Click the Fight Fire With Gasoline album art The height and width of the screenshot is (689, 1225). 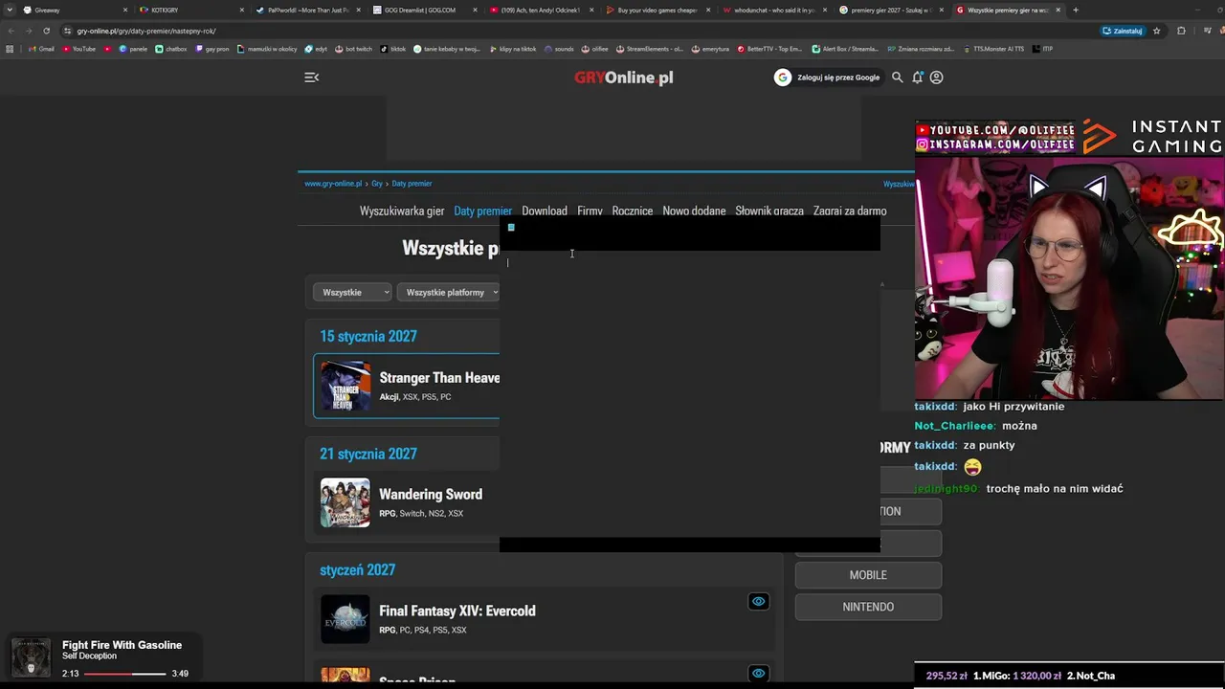point(31,657)
